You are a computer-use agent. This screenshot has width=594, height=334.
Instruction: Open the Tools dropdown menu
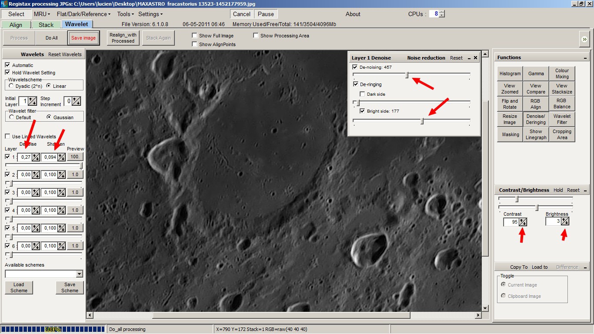(125, 14)
